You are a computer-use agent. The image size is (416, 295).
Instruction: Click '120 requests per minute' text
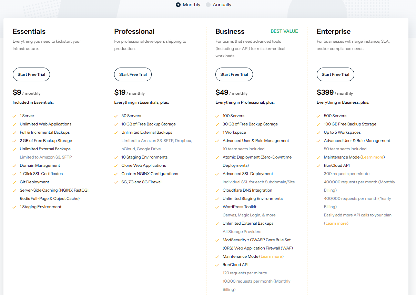pyautogui.click(x=245, y=273)
